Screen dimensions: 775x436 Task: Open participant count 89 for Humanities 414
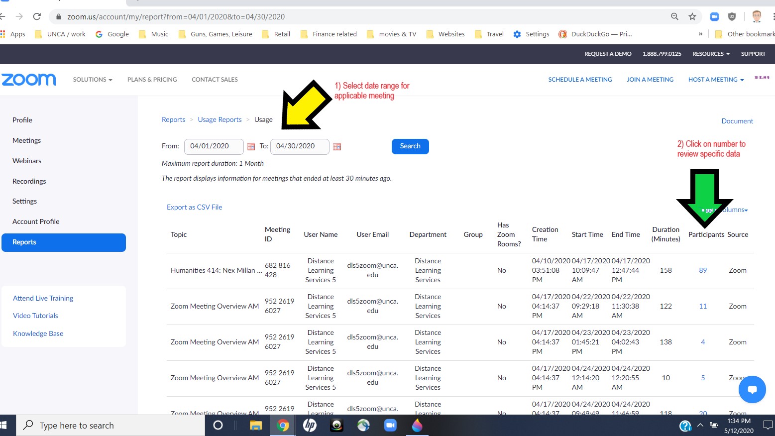coord(703,270)
